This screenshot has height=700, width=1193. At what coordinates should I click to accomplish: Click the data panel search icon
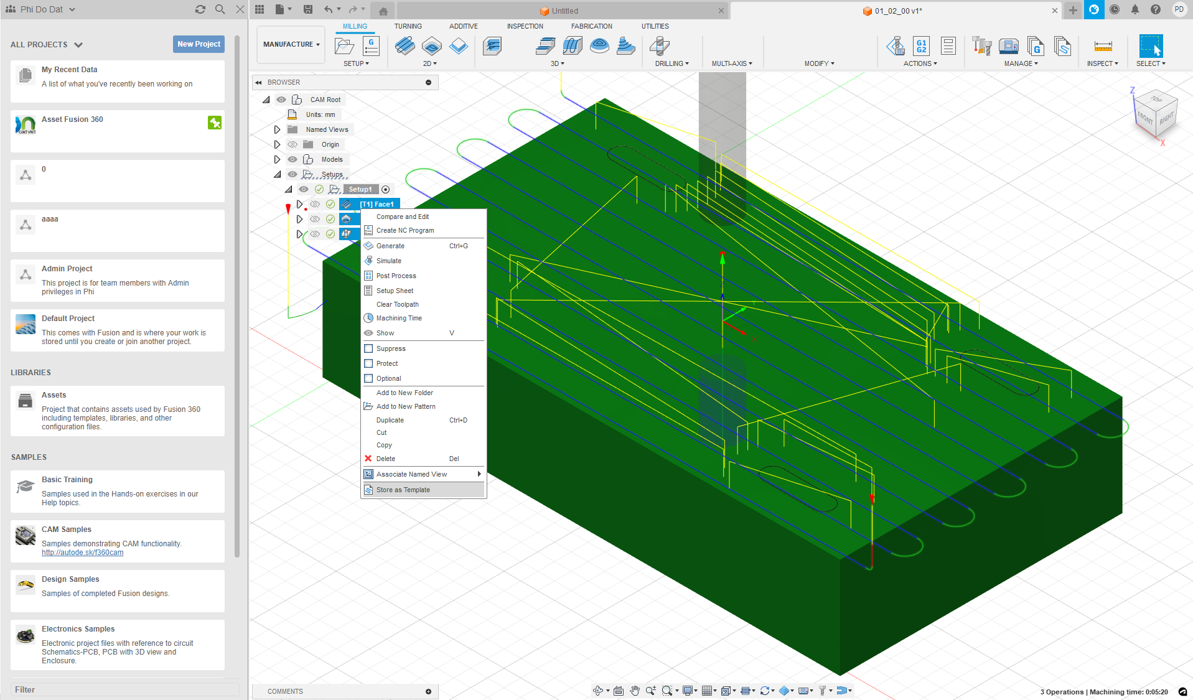click(x=220, y=9)
